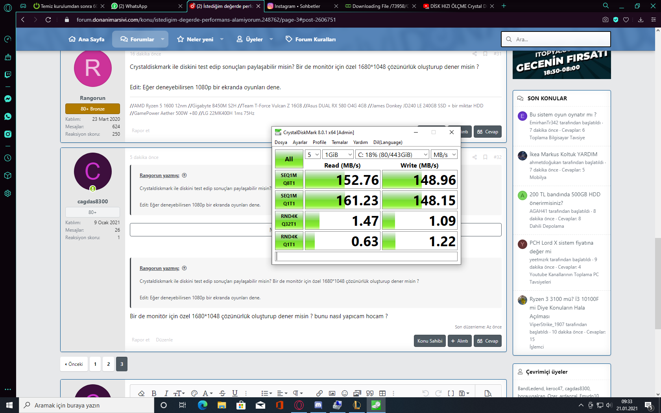Apply italic formatting in reply editor
This screenshot has height=413, width=661.
pyautogui.click(x=166, y=393)
